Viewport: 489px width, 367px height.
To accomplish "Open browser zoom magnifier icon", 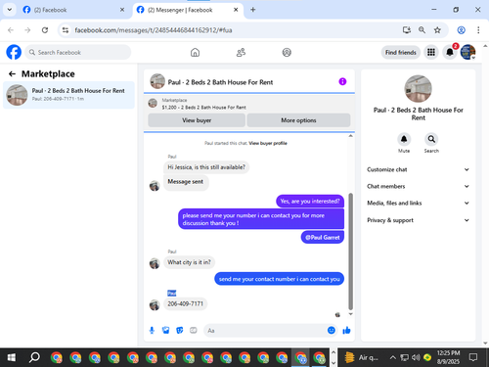I will (x=422, y=30).
